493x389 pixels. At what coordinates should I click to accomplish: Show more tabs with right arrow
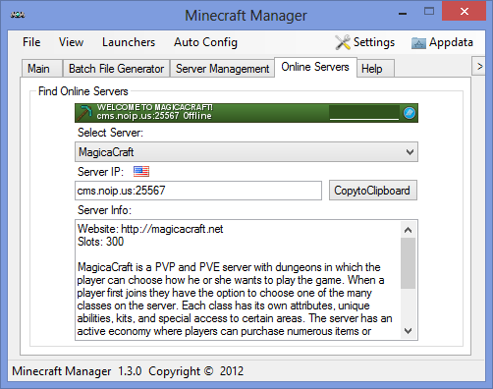[x=479, y=66]
